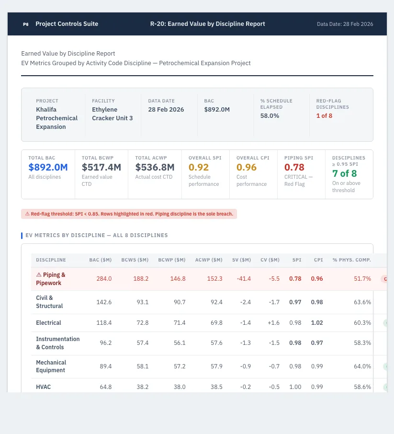Click the Project Controls Suite title
The image size is (394, 434).
coord(67,24)
